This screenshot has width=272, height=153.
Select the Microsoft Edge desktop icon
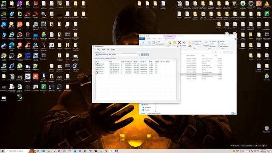coord(12,46)
